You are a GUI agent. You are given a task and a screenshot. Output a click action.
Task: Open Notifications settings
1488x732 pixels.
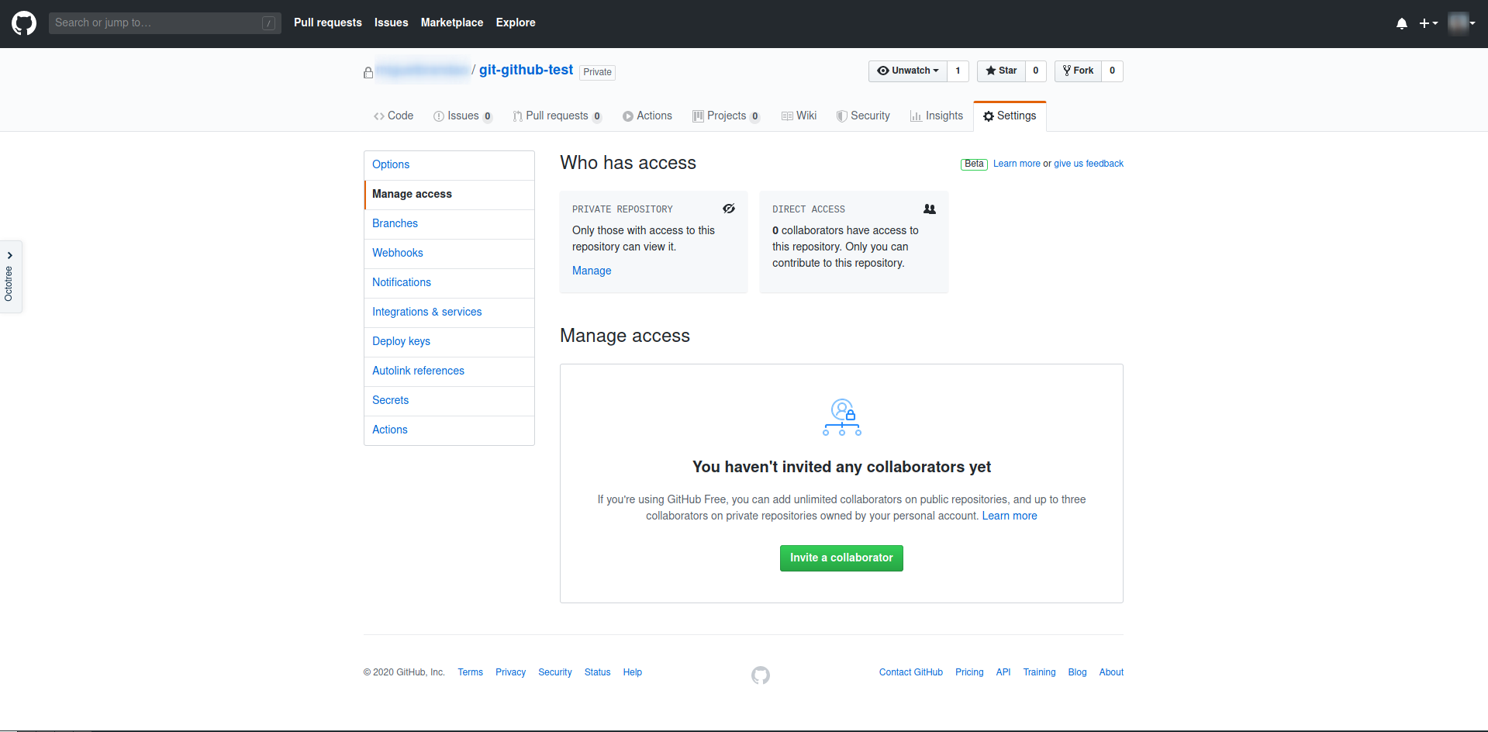(x=449, y=282)
